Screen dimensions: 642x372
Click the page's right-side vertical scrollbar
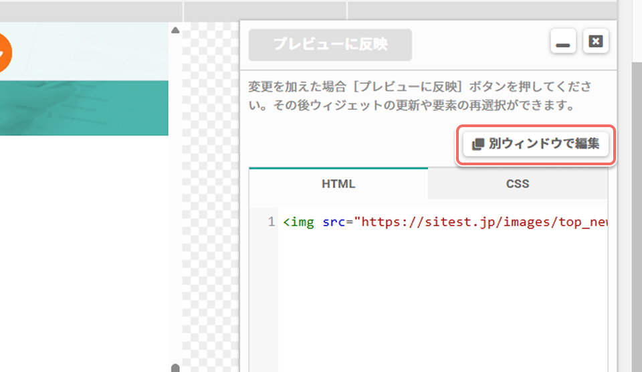(637, 217)
